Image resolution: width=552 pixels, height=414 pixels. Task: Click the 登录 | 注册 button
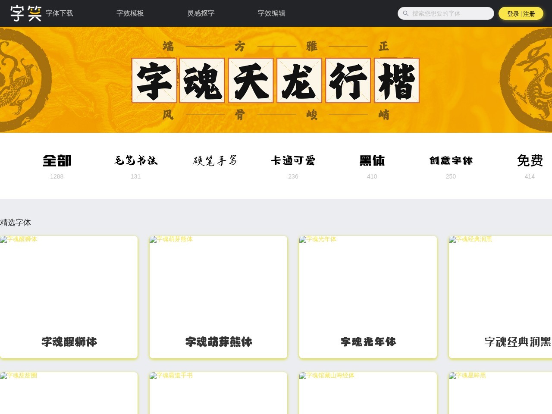coord(521,13)
